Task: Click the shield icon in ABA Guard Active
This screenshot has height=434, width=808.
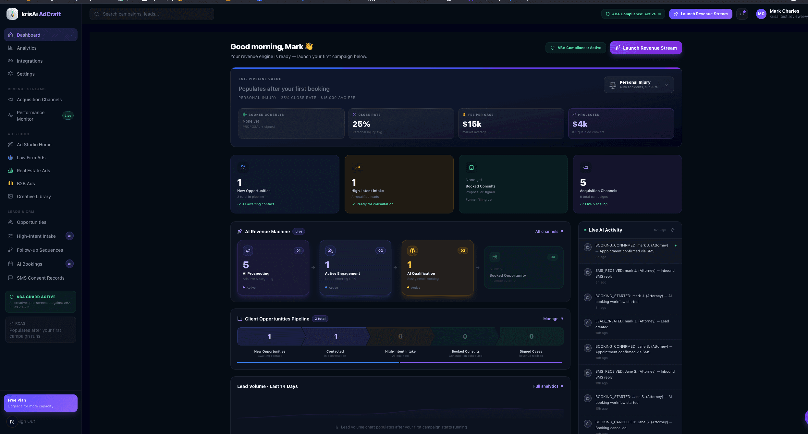Action: pos(12,297)
